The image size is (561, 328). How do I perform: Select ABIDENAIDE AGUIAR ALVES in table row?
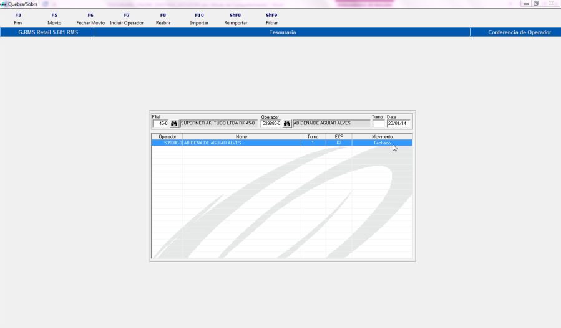(241, 143)
